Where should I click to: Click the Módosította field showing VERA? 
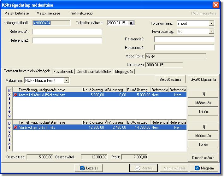(x=175, y=56)
